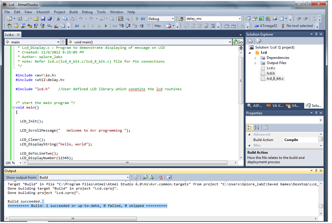This screenshot has height=223, width=332.
Task: Click the Find in Files folder icon
Action: pyautogui.click(x=181, y=19)
